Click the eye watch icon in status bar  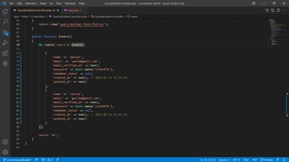click(37, 160)
